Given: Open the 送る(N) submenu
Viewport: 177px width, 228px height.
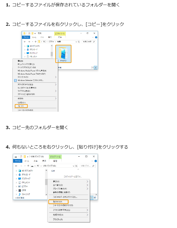Looking at the screenshot, I should (35, 99).
